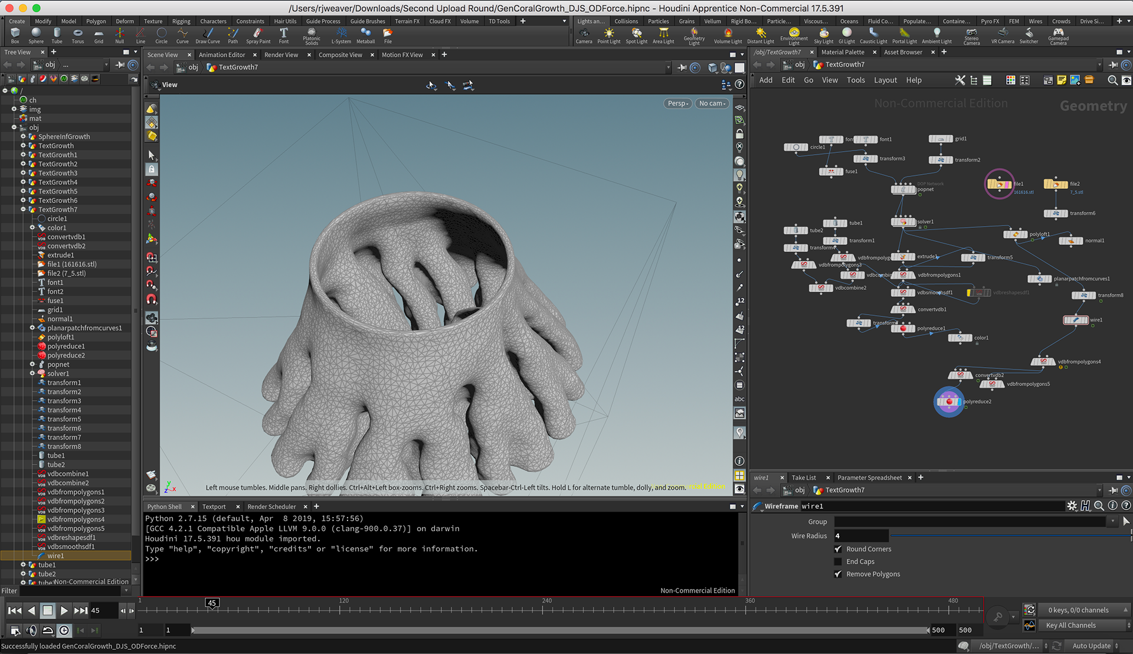Click the Auto Update button
Screen dimensions: 1133x654
[1091, 646]
